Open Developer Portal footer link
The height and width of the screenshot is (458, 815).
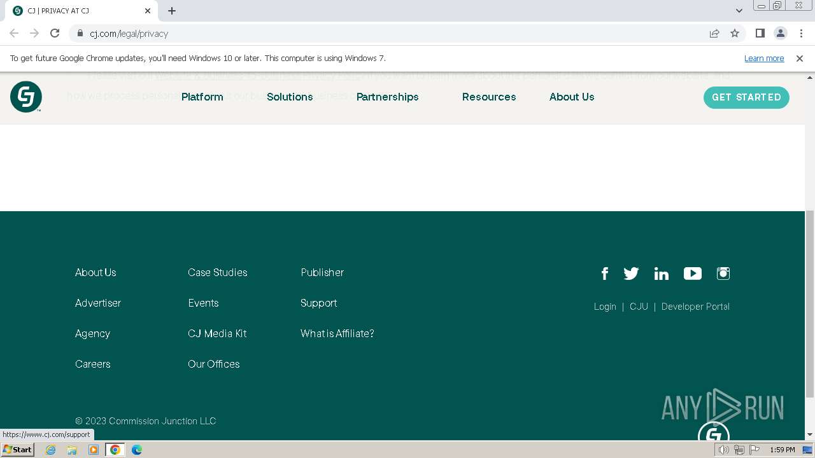pyautogui.click(x=695, y=307)
